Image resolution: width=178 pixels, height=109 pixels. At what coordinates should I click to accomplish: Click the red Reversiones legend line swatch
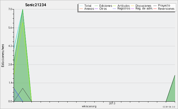(x=155, y=9)
